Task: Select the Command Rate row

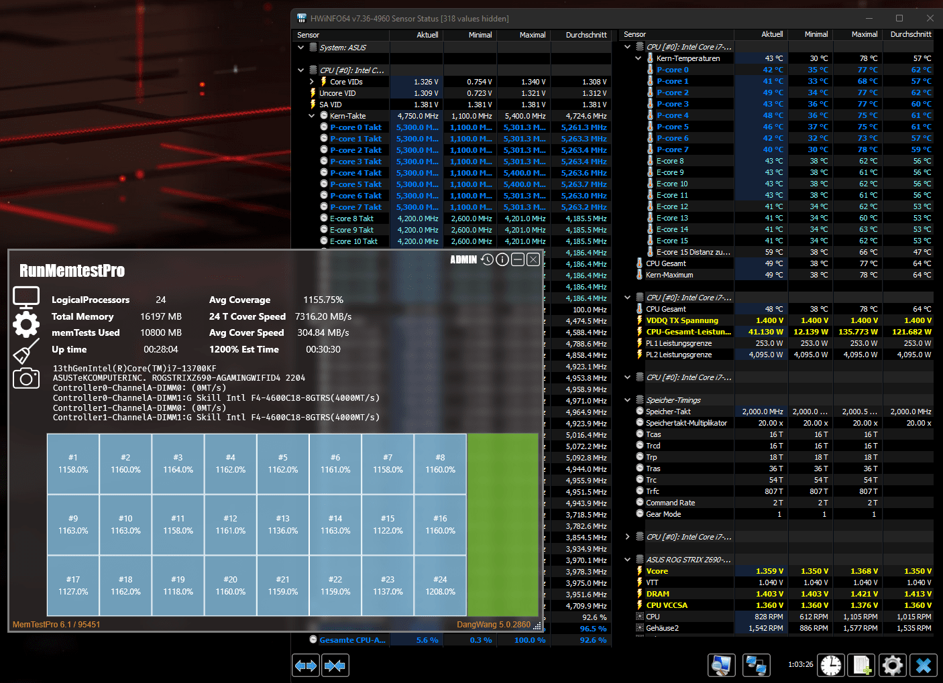Action: coord(777,503)
